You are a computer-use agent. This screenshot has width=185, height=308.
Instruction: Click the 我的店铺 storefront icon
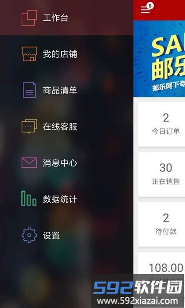tap(29, 54)
